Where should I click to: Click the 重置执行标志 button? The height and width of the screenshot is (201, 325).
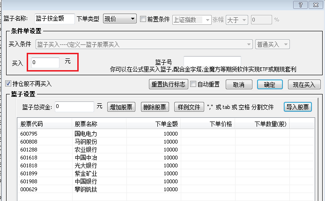coord(168,85)
